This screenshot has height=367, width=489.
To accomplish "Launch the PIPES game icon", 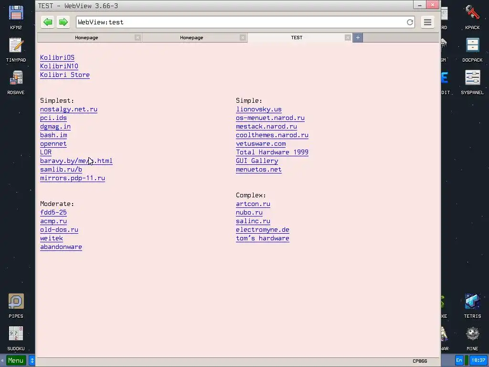I will click(x=16, y=306).
